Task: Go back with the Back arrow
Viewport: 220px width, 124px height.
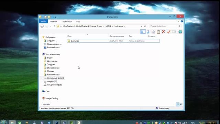Action: click(x=42, y=26)
